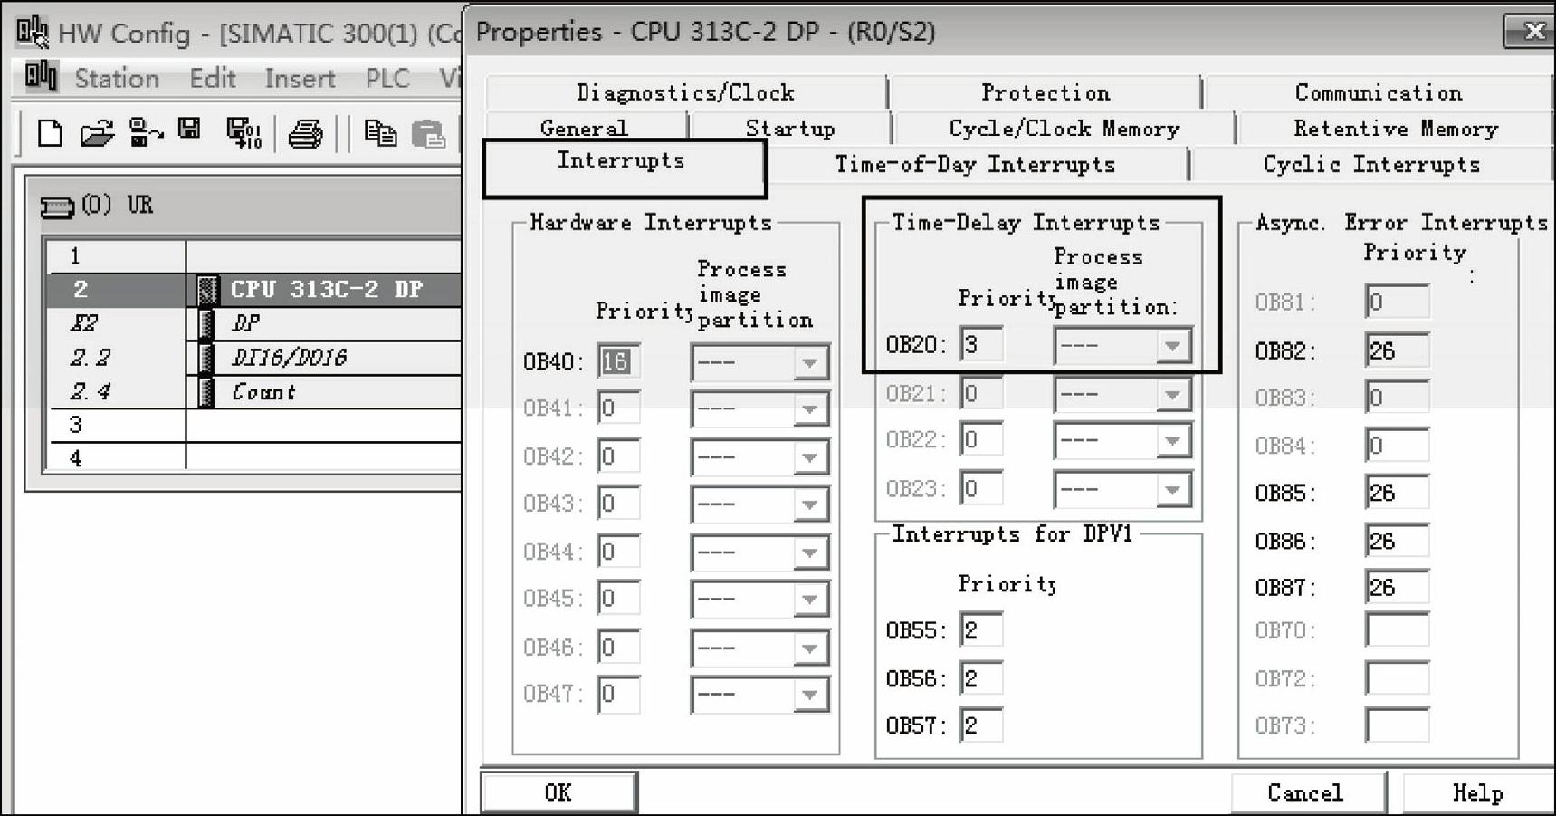1556x816 pixels.
Task: Select the DI16/DO16 submodule name
Action: click(x=290, y=358)
